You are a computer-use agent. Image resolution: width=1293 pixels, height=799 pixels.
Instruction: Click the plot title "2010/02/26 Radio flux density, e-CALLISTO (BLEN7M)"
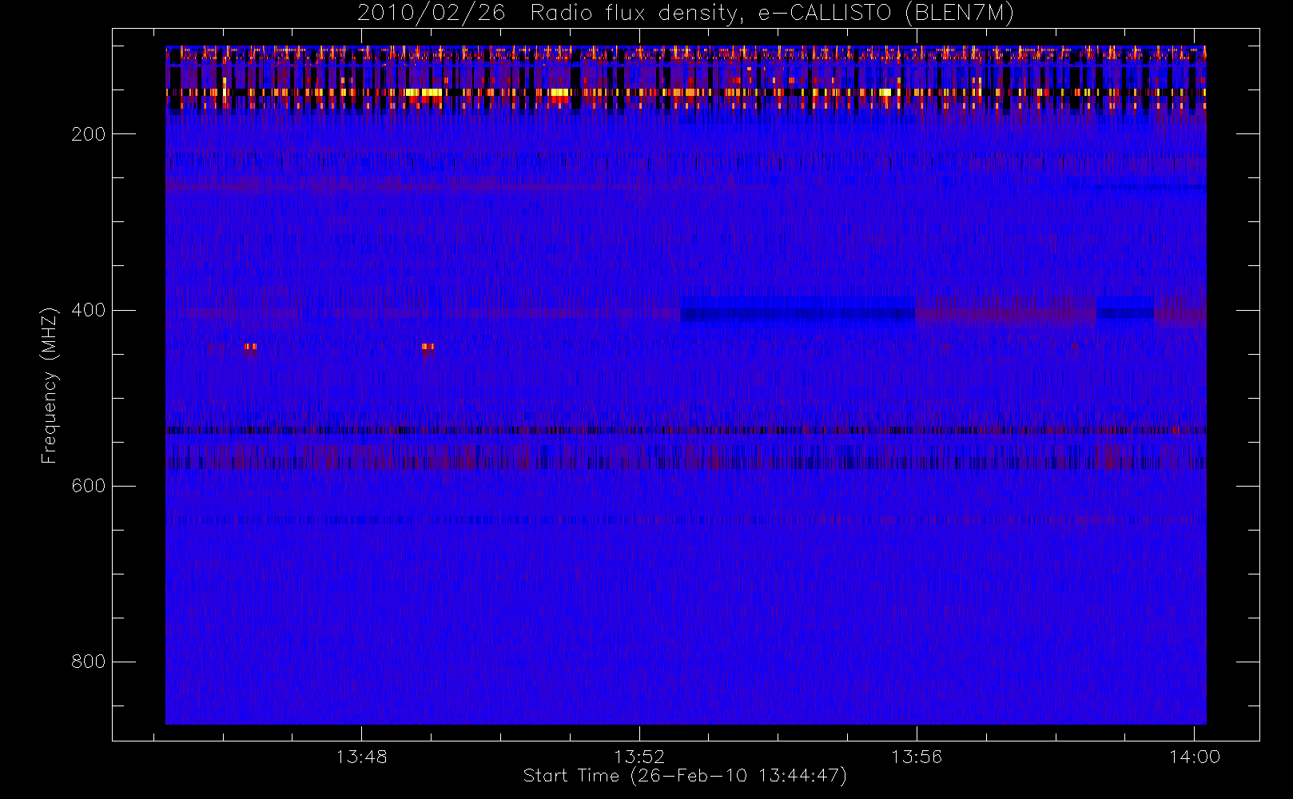tap(686, 13)
